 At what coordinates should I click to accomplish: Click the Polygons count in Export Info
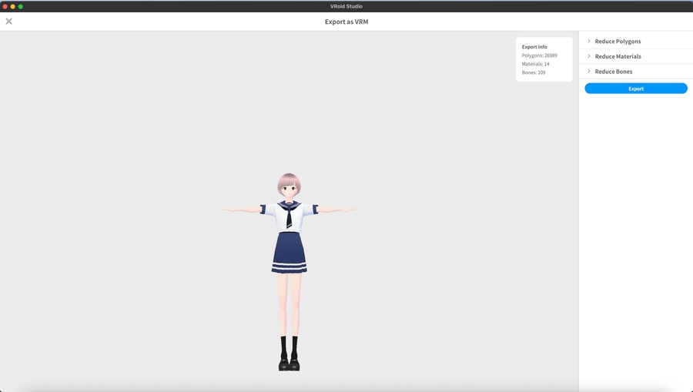click(x=539, y=55)
